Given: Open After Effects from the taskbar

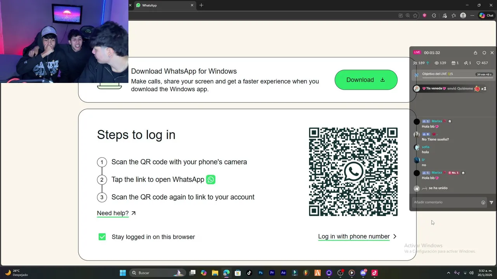Looking at the screenshot, I should click(x=283, y=273).
